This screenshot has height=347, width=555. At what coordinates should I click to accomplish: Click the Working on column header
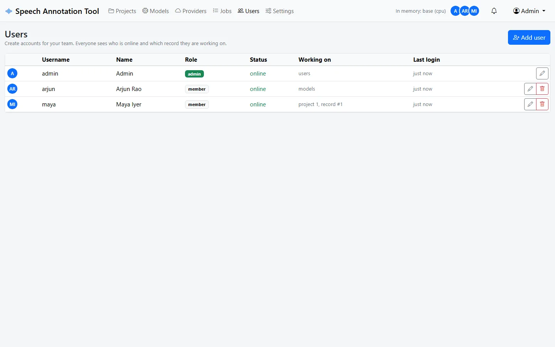point(314,60)
